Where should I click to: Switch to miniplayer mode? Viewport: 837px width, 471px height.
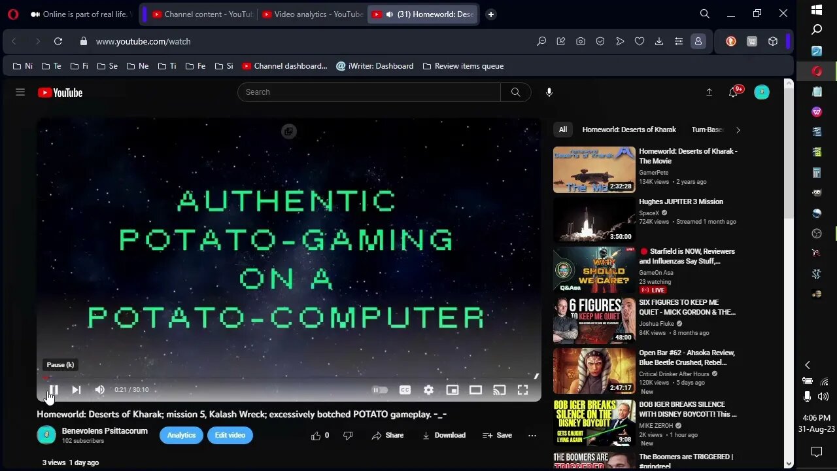[x=452, y=390]
